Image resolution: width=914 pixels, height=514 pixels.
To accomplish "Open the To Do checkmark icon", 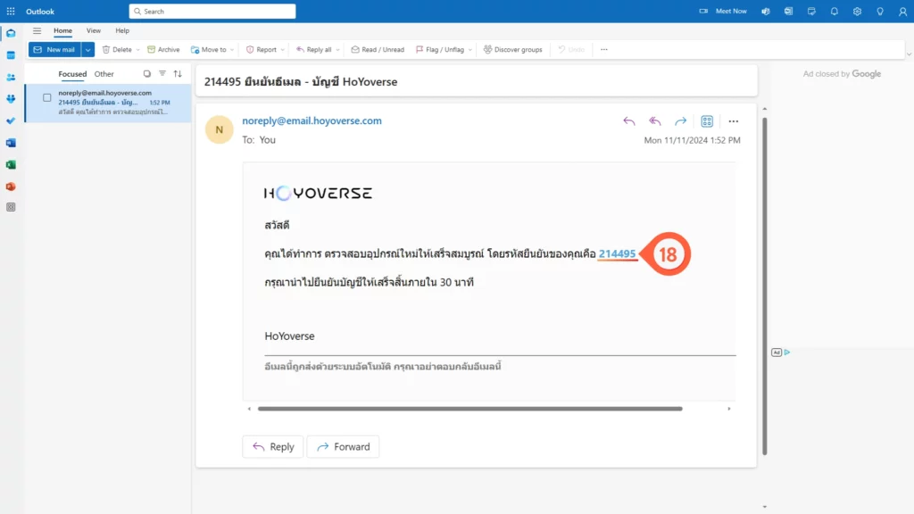I will click(11, 120).
